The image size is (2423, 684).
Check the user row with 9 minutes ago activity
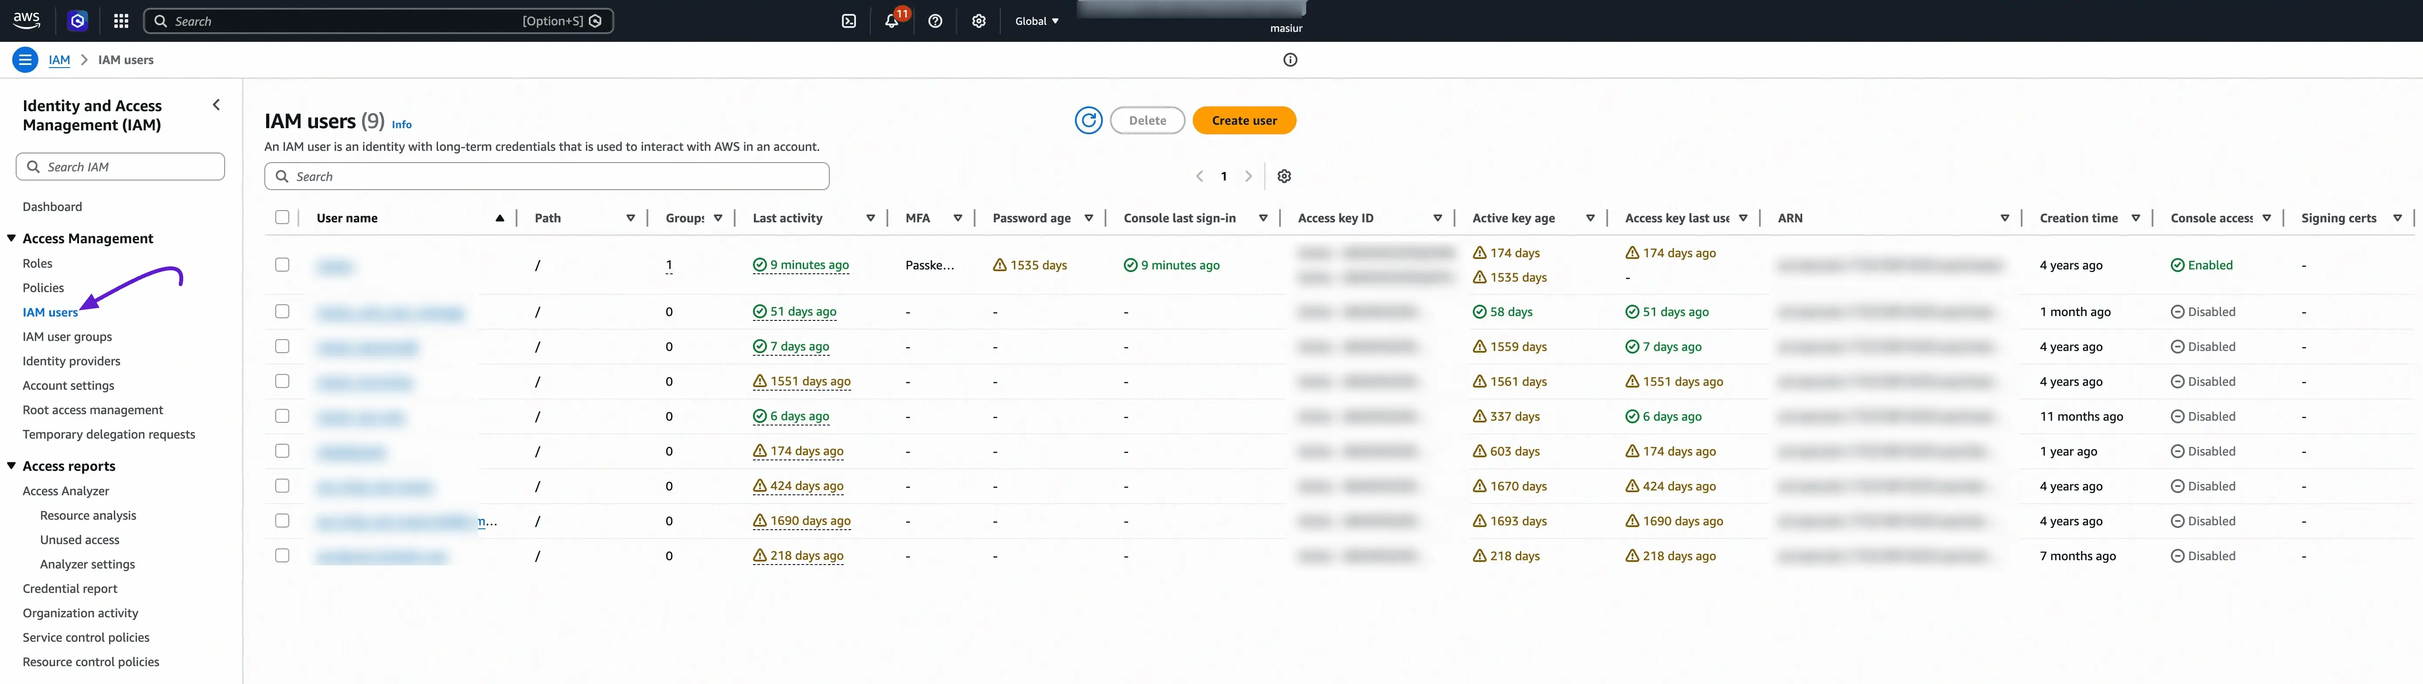pyautogui.click(x=282, y=265)
